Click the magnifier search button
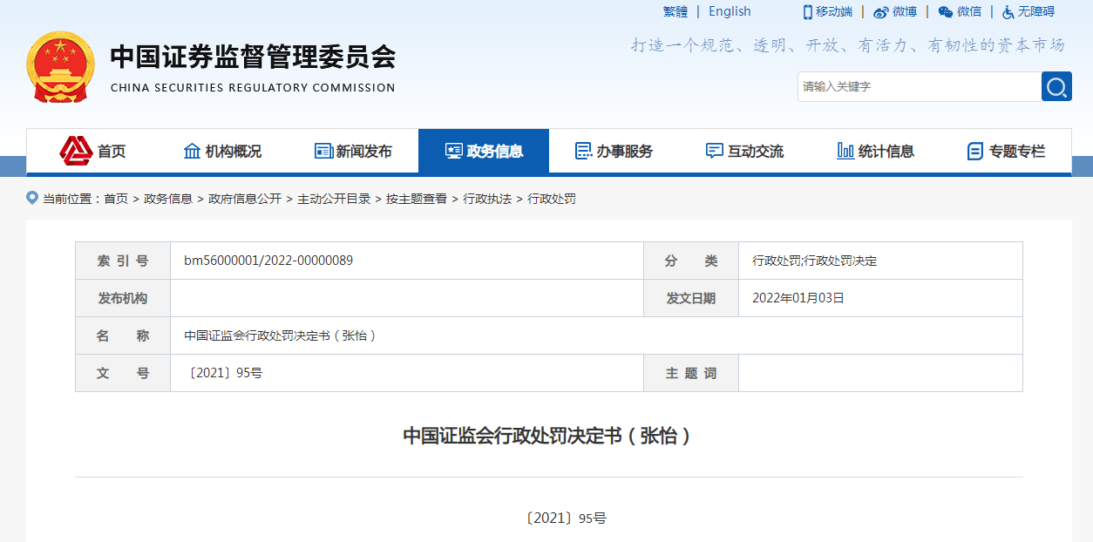Viewport: 1093px width, 542px height. [1056, 86]
